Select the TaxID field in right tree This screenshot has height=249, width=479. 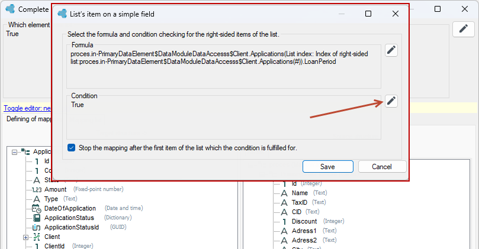(300, 202)
